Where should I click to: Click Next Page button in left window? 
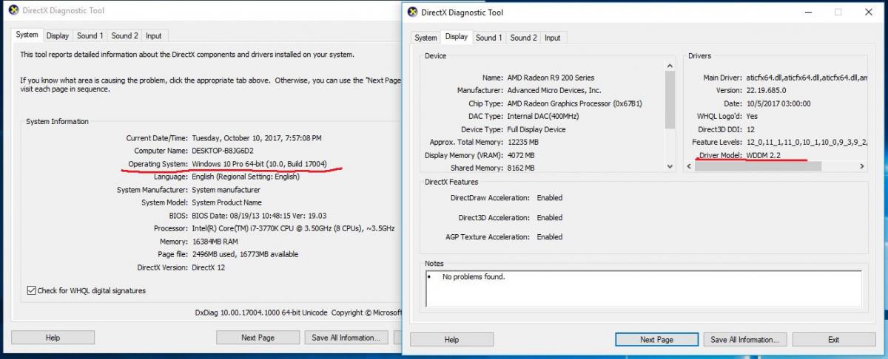coord(258,338)
